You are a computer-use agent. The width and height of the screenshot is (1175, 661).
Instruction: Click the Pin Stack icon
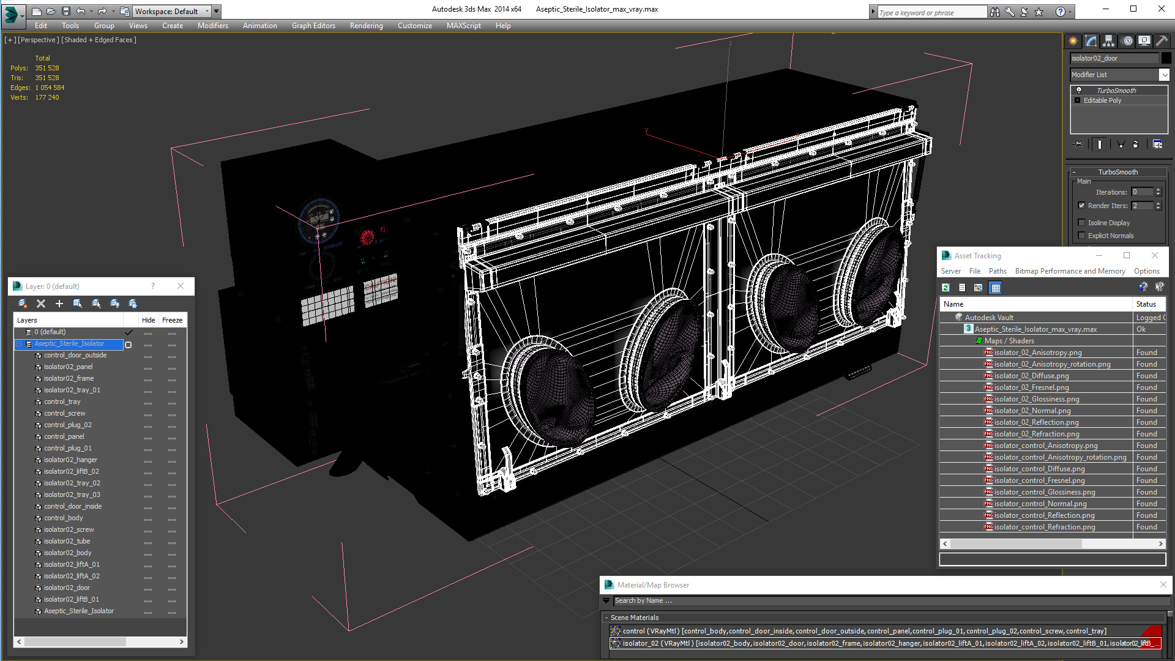[x=1078, y=144]
